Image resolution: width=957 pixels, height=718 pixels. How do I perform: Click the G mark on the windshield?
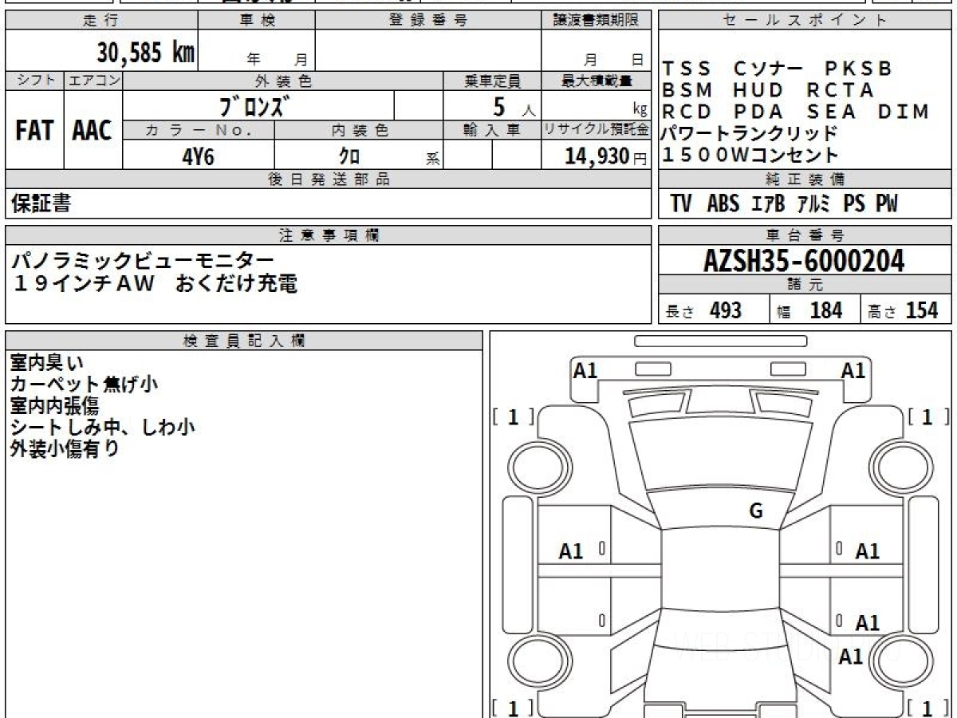(756, 511)
